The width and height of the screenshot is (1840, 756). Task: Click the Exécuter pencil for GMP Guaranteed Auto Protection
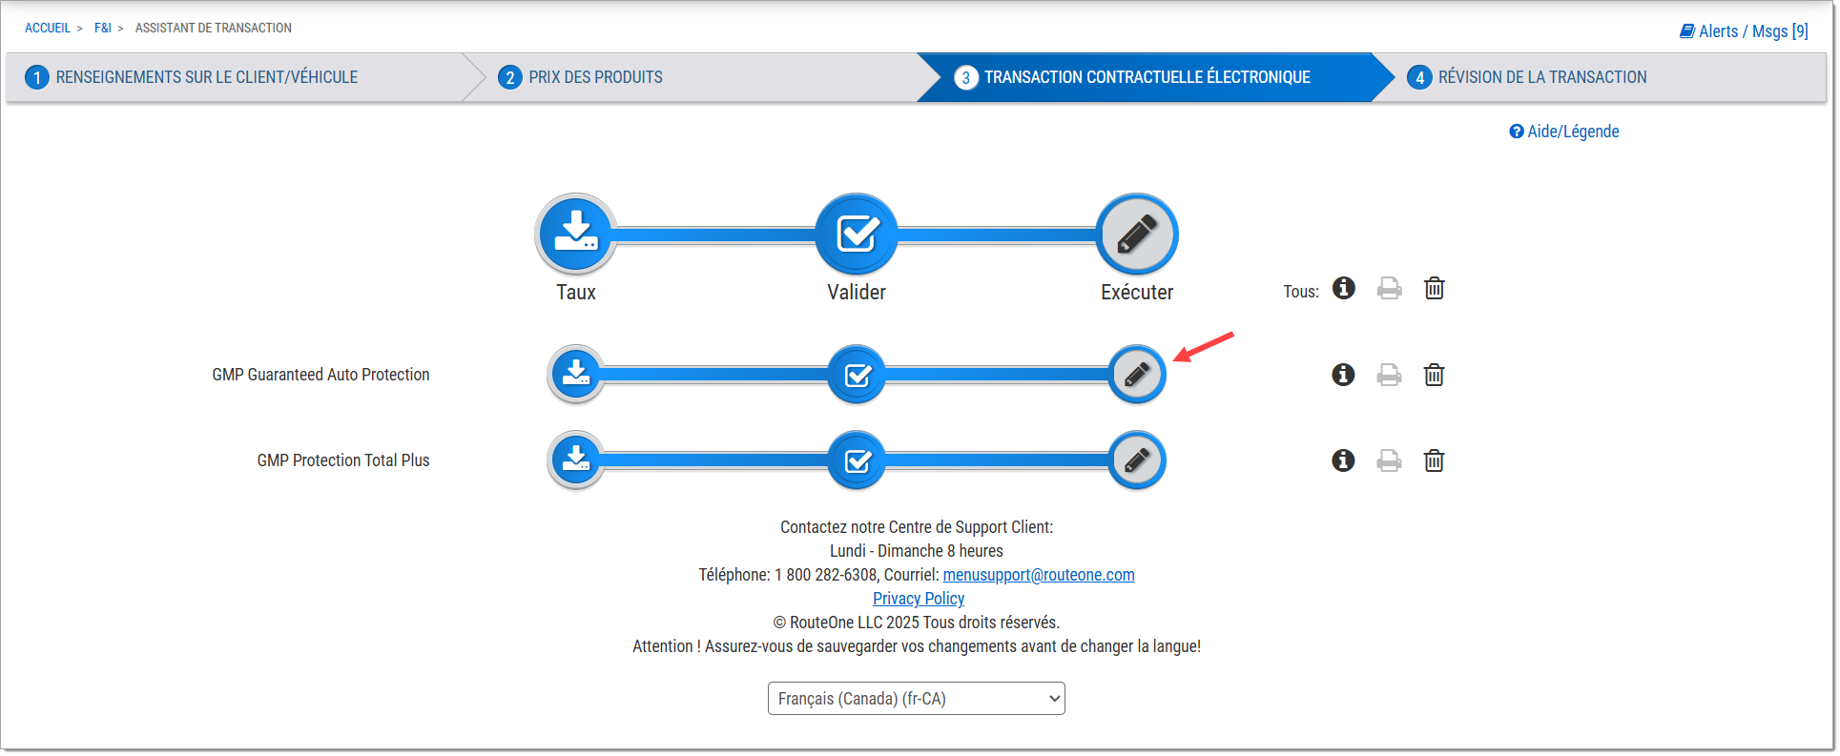click(1136, 375)
